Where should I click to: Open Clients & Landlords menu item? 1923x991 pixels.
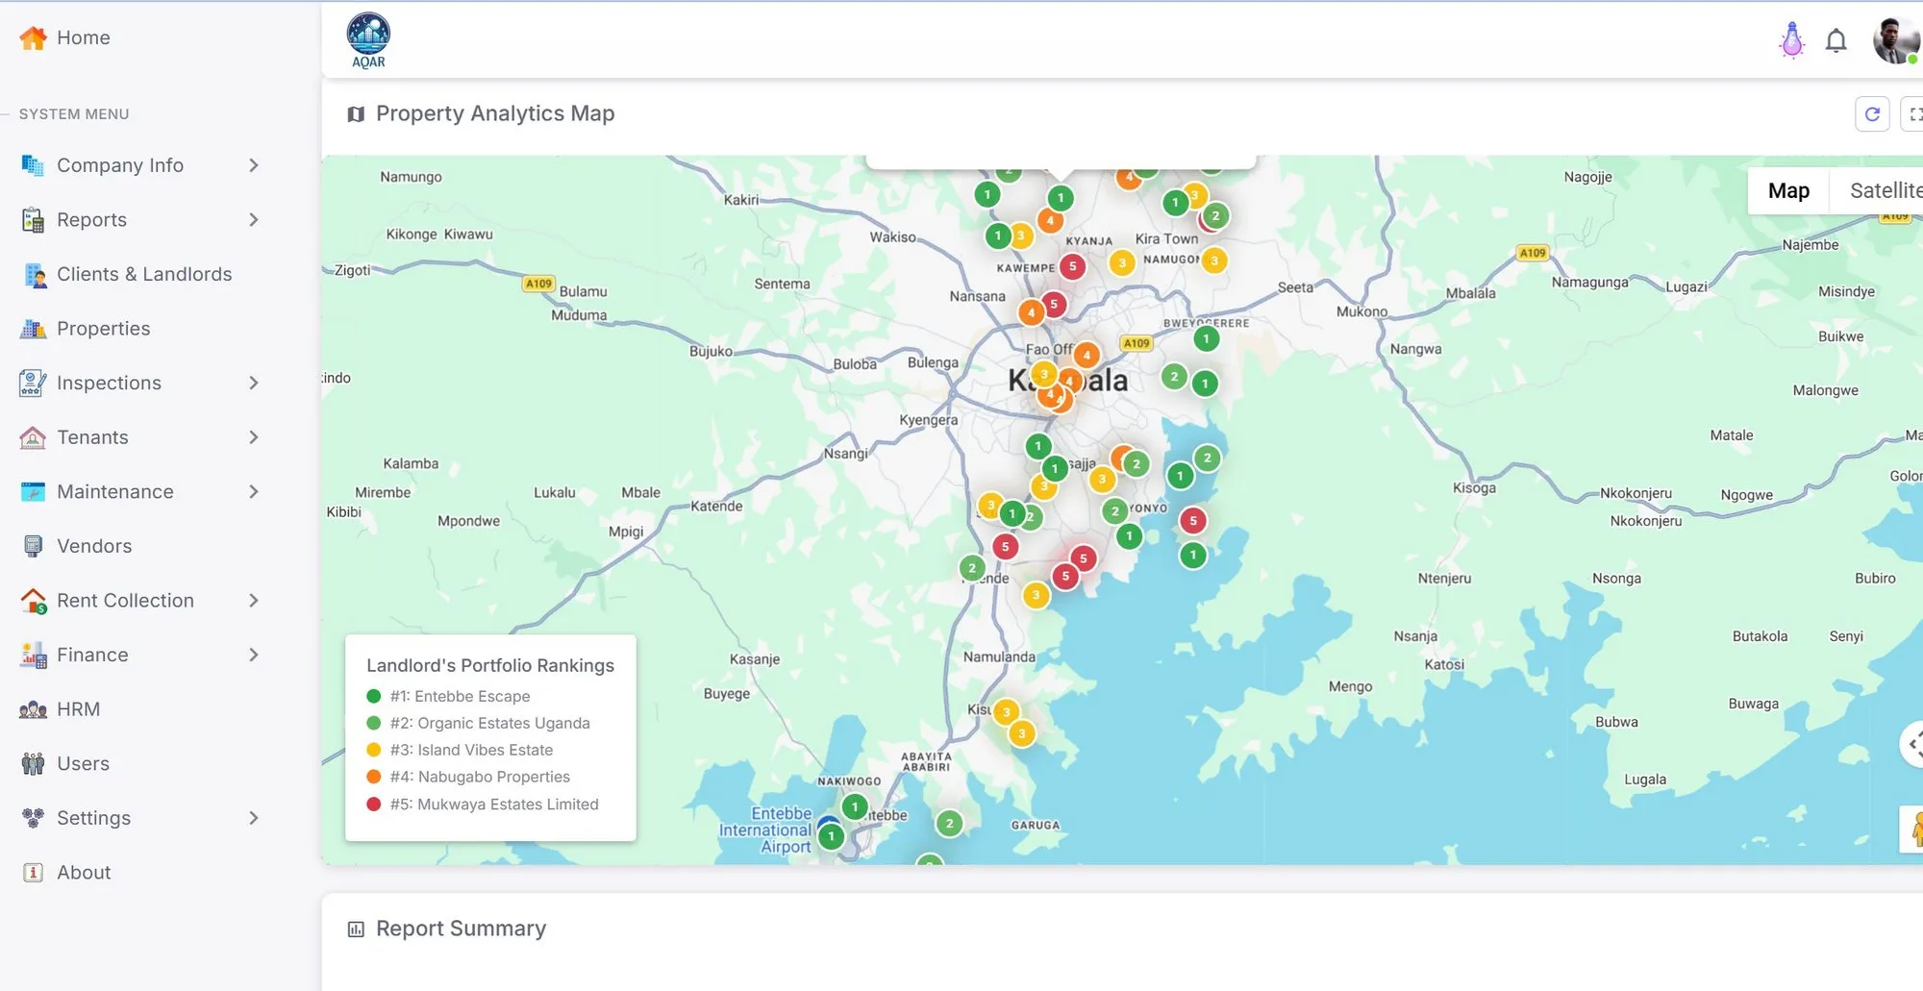[144, 275]
